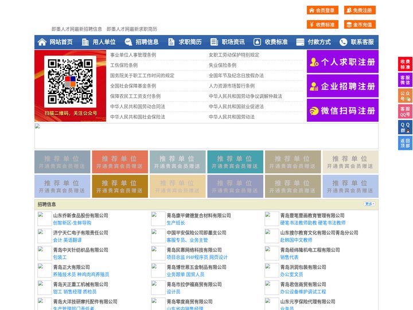Click the user icon on 企业招聘注册
Screen dimensions: 413x310
tap(314, 87)
